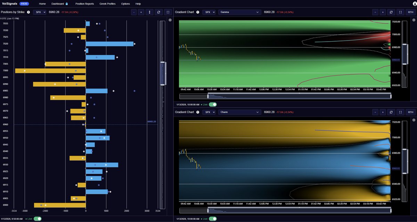Image resolution: width=417 pixels, height=222 pixels.
Task: Click the Positions by Strike vertical range slider
Action: [x=162, y=73]
